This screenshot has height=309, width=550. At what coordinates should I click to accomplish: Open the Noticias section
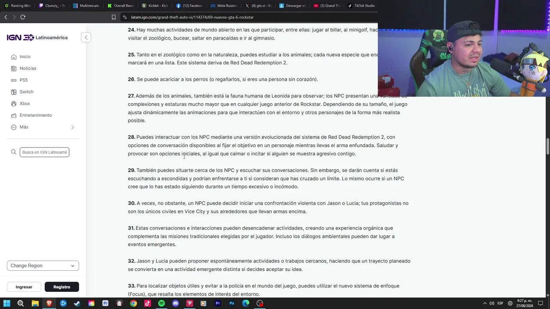pyautogui.click(x=28, y=69)
